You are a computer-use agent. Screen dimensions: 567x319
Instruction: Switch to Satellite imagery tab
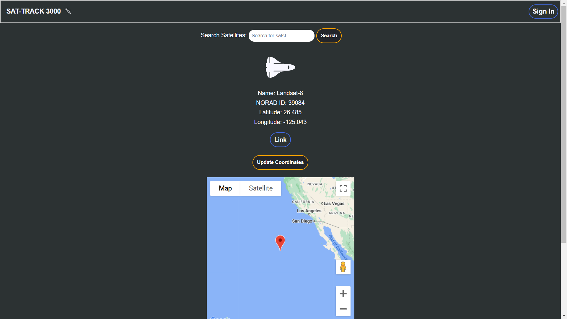[x=261, y=188]
